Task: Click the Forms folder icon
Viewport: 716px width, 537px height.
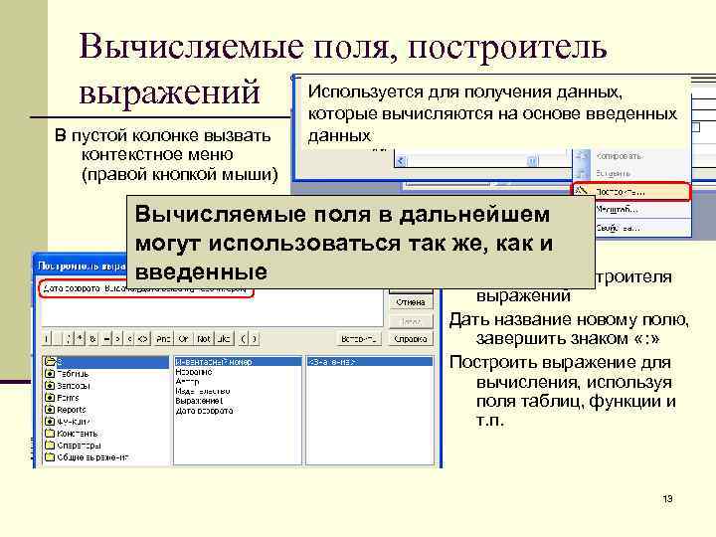Action: point(50,397)
